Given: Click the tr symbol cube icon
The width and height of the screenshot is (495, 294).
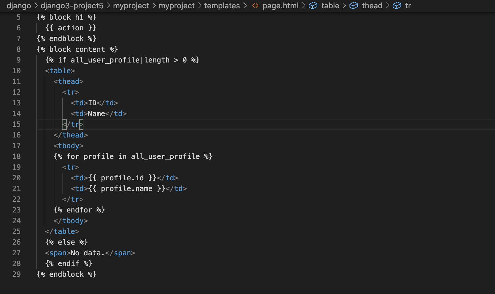Looking at the screenshot, I should pos(397,6).
